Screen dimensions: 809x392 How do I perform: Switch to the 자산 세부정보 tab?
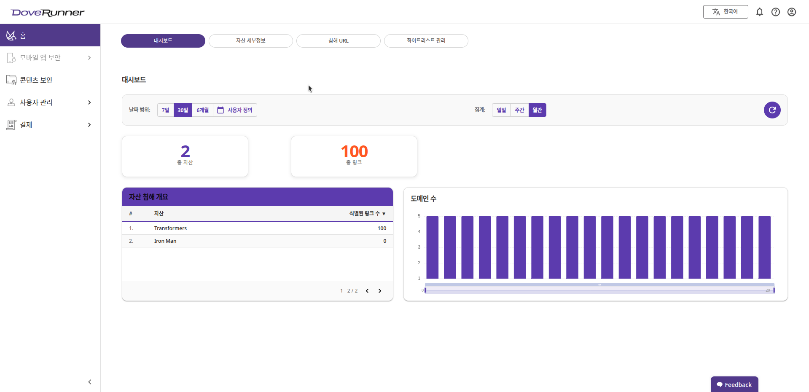250,41
